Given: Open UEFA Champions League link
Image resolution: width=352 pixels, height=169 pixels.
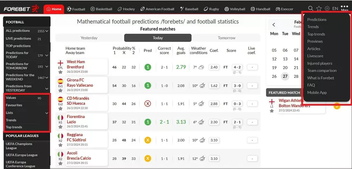Looking at the screenshot, I should (x=19, y=146).
